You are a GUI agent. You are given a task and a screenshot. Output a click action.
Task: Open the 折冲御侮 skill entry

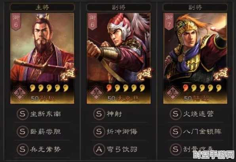[x=119, y=131]
